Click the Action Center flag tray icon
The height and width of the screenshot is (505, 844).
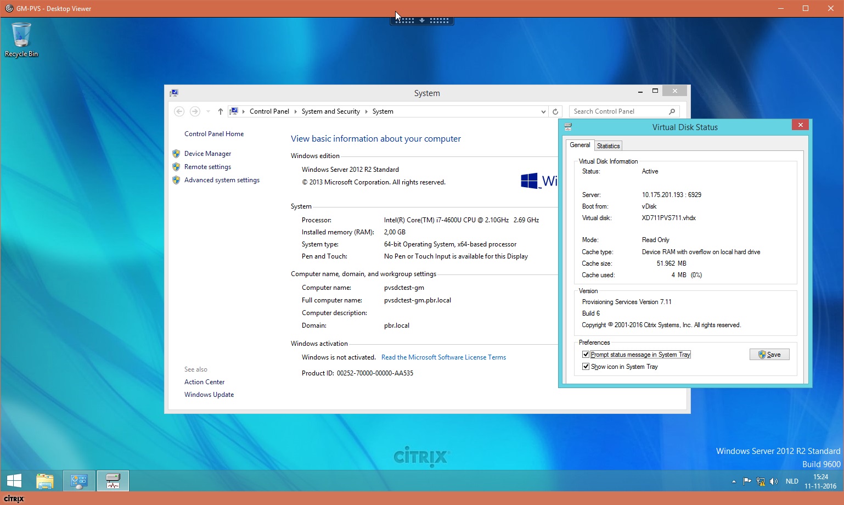click(x=747, y=481)
